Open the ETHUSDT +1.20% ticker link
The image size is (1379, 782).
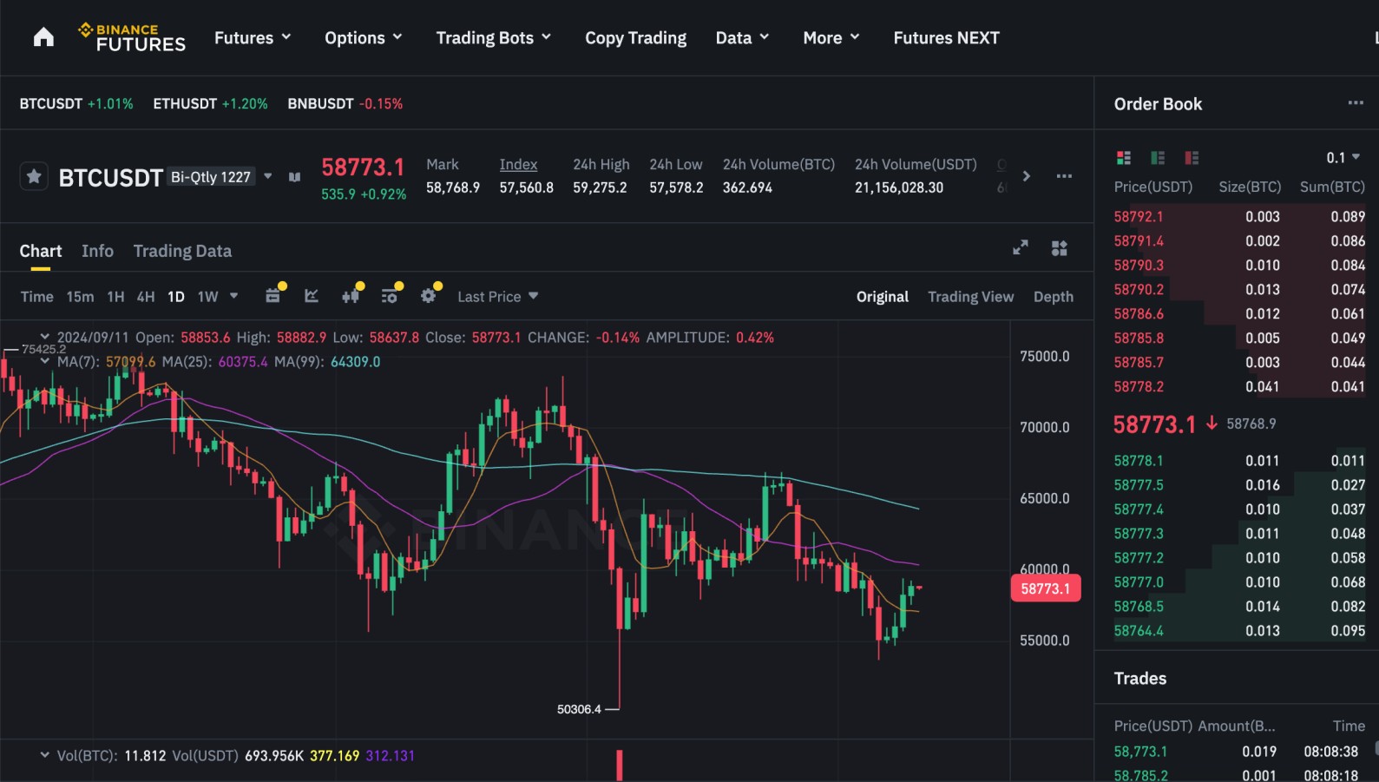(x=210, y=103)
